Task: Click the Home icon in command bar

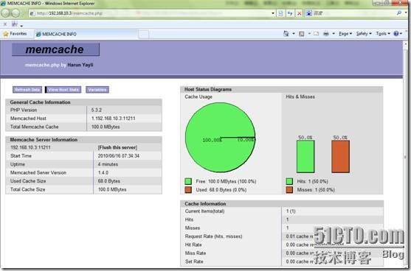Action: (x=286, y=33)
